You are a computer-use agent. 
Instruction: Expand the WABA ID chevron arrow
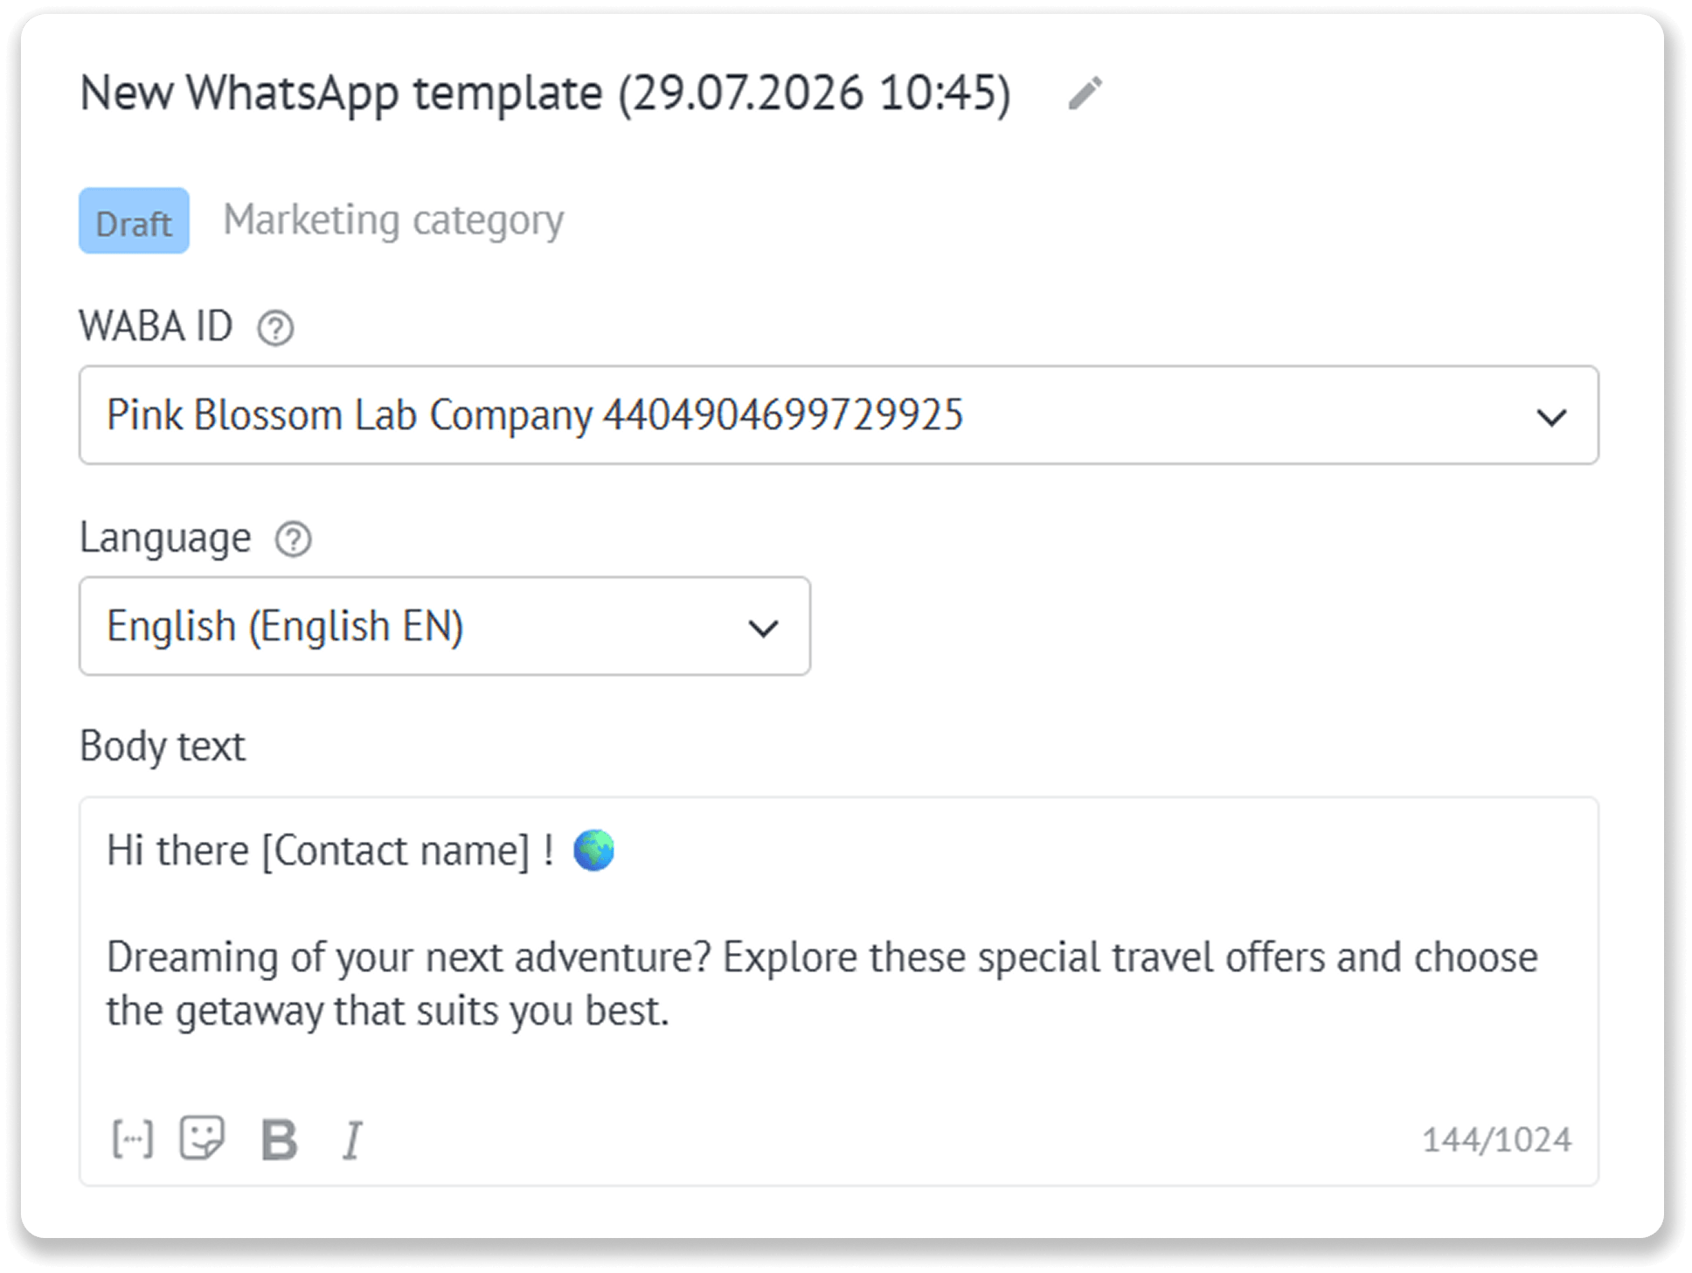pyautogui.click(x=1551, y=417)
